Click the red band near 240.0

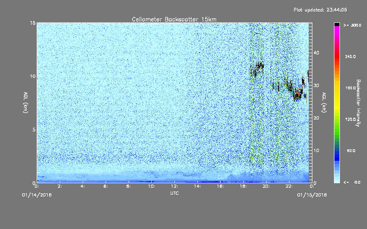click(337, 57)
